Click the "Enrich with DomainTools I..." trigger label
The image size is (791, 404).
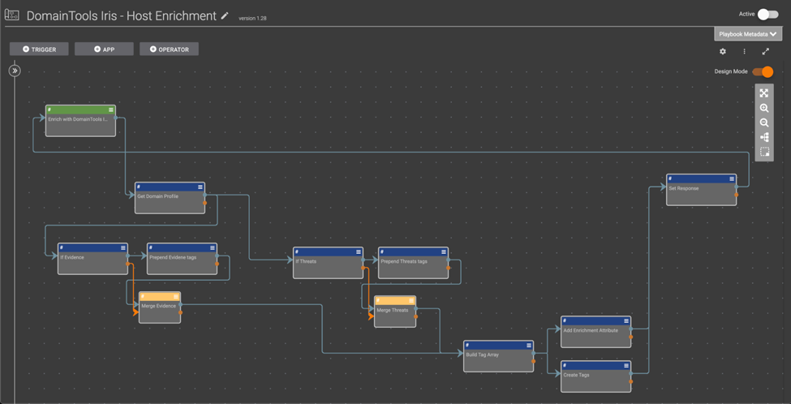point(78,119)
